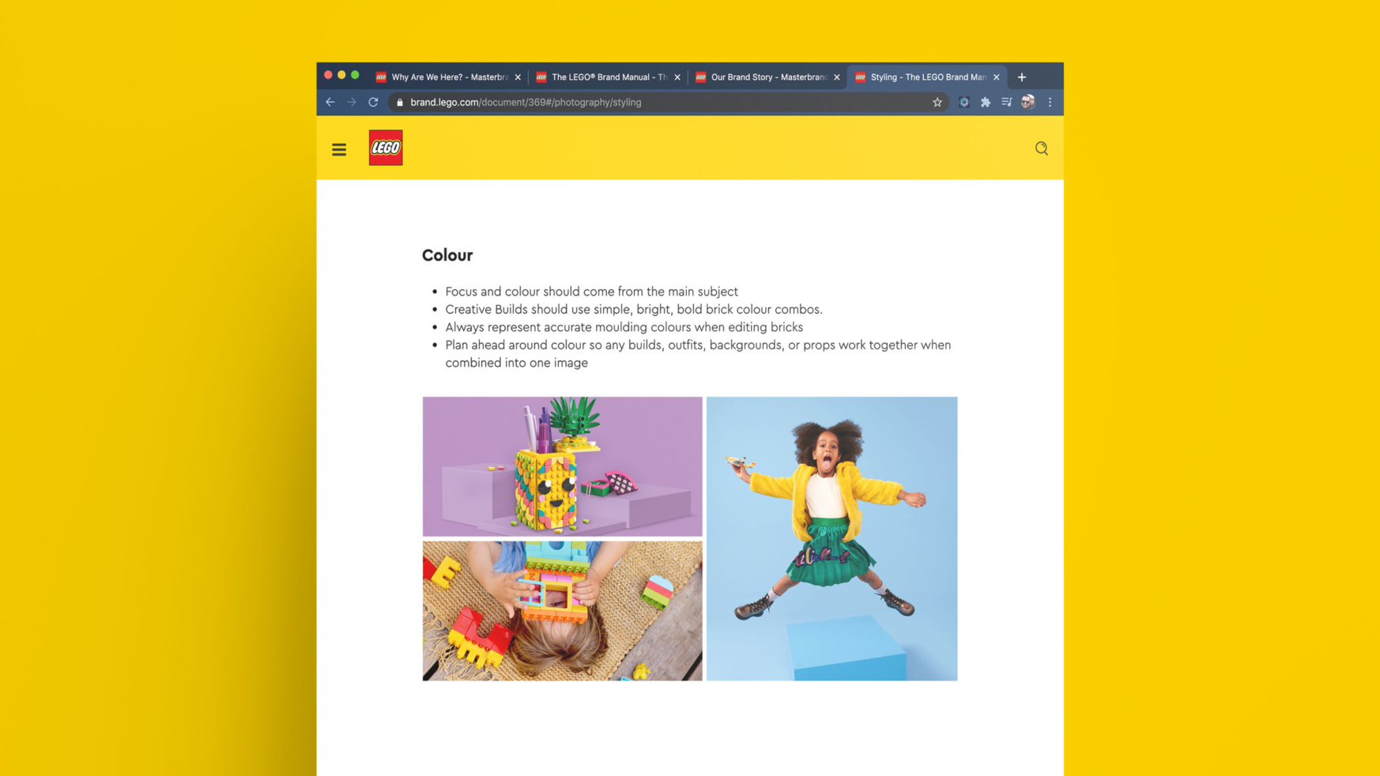Click the browser profile avatar
The height and width of the screenshot is (776, 1380).
(1028, 102)
